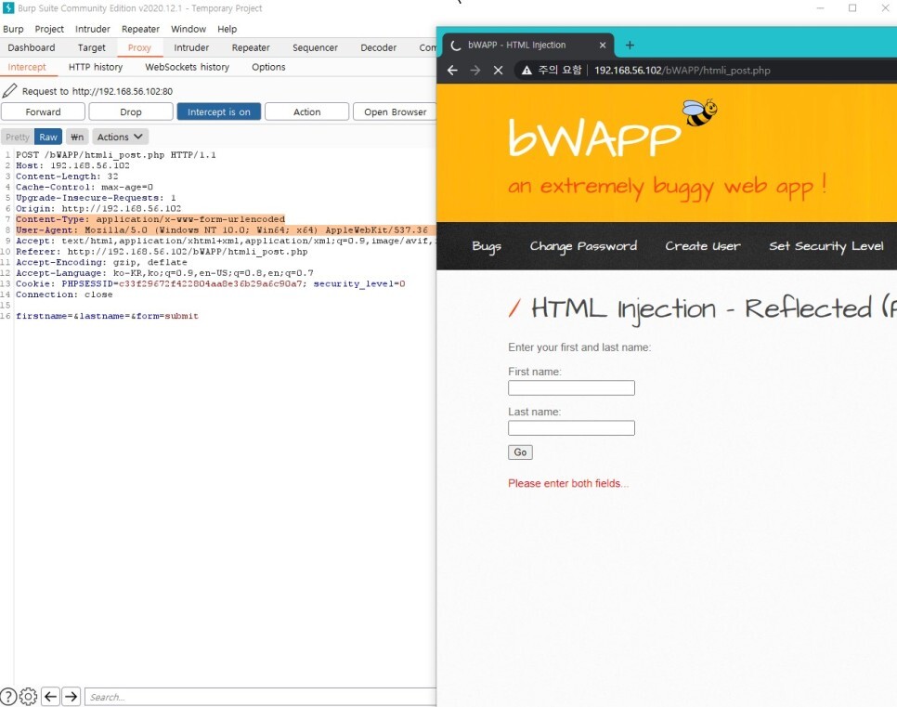Click the Content-Length: 32 header line
897x707 pixels.
[67, 176]
